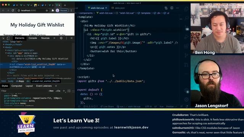
Task: Bookmark this page with the star
Action: 47,10
